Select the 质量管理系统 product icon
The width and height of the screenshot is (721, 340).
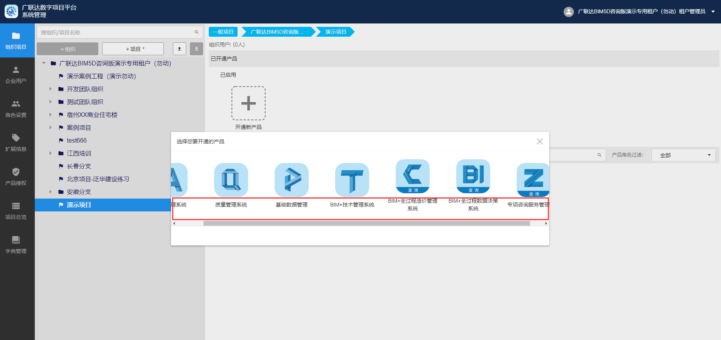pyautogui.click(x=231, y=180)
